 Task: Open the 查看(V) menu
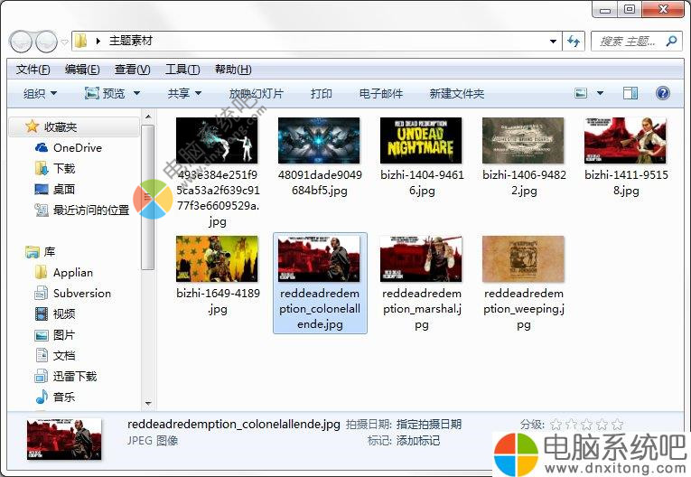click(132, 70)
